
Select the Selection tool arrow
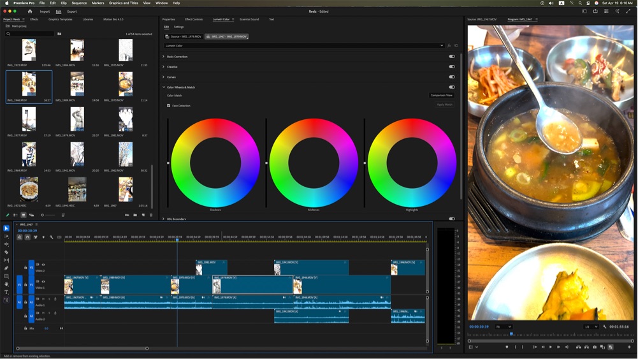pos(6,228)
